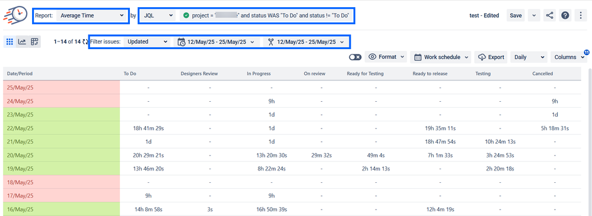Switch to grid table view
This screenshot has width=592, height=216.
click(10, 42)
